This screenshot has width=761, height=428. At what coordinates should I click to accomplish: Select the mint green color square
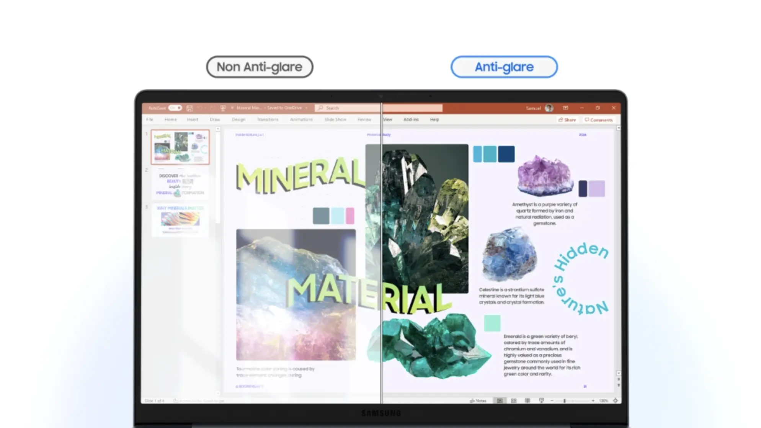point(492,323)
